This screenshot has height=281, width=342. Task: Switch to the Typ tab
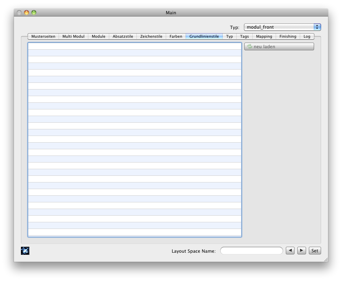[229, 36]
